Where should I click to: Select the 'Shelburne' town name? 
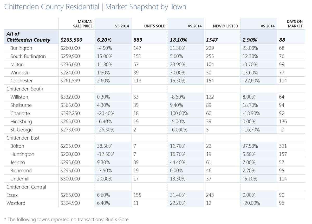pos(21,105)
